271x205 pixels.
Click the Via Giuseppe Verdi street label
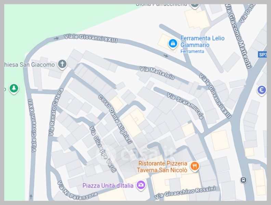coord(103,149)
